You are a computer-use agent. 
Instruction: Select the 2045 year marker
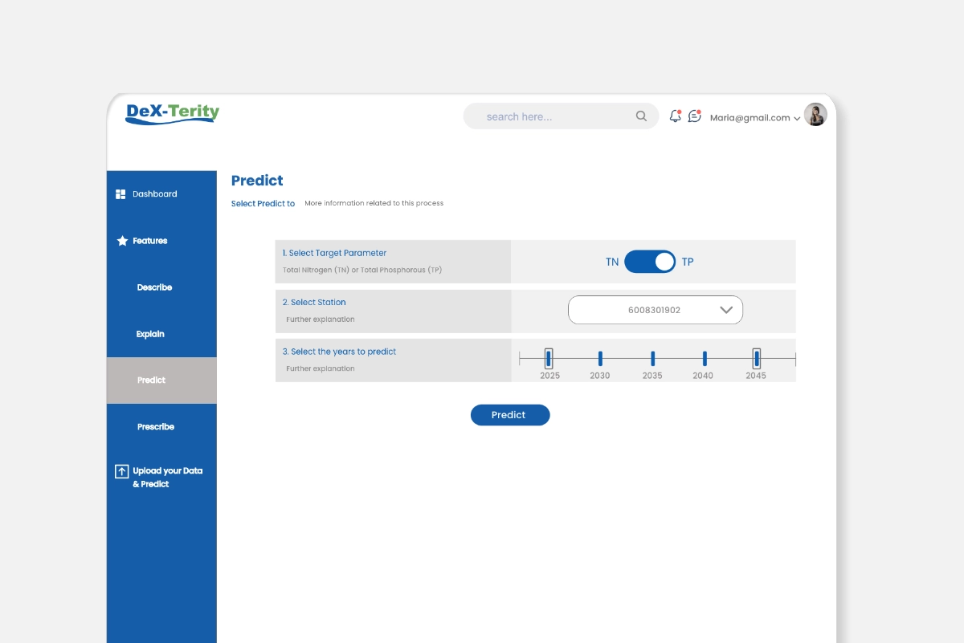(x=757, y=359)
